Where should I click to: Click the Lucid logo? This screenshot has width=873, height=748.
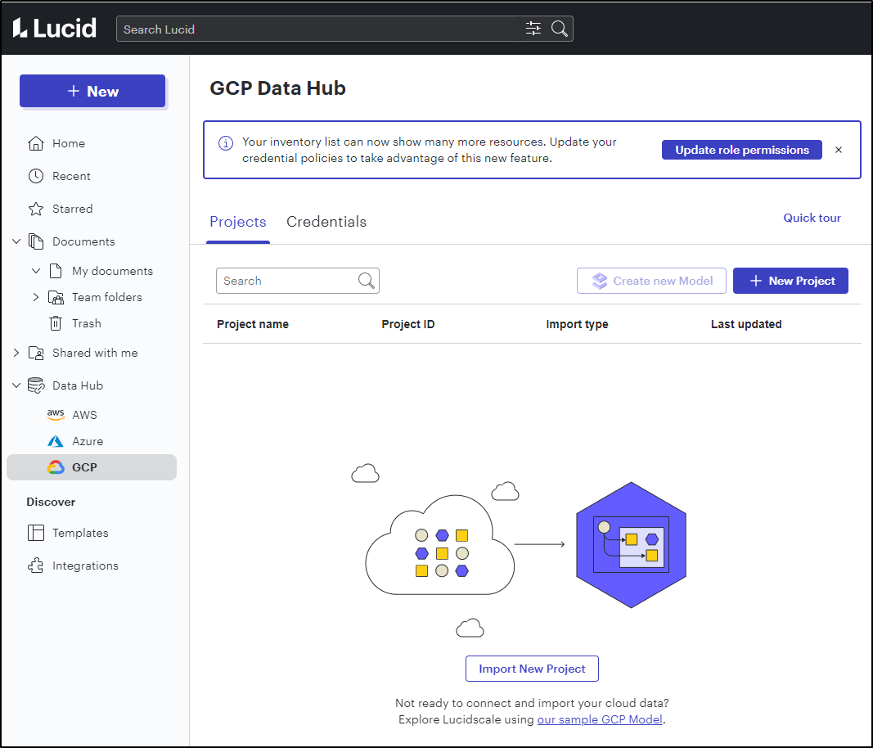[55, 29]
